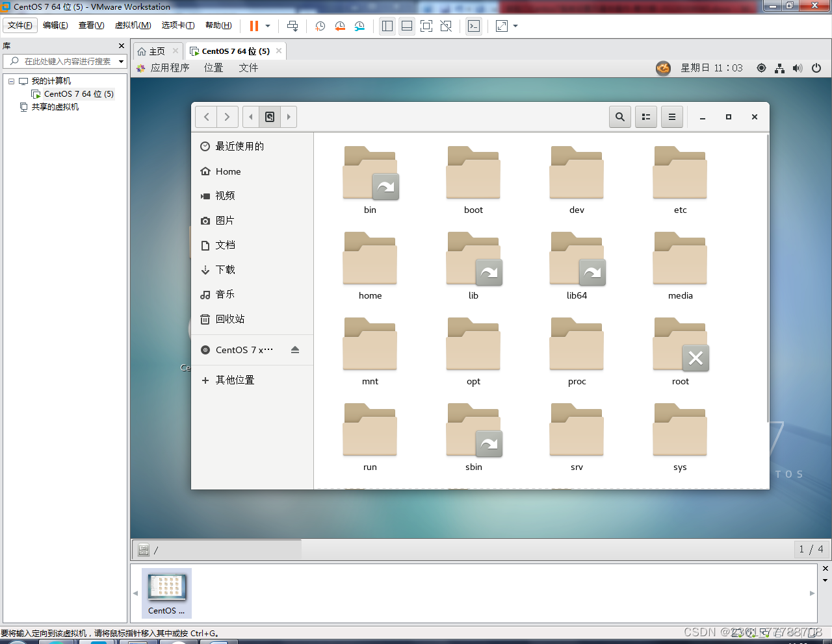Select Home in the file manager sidebar
The height and width of the screenshot is (644, 832).
252,171
